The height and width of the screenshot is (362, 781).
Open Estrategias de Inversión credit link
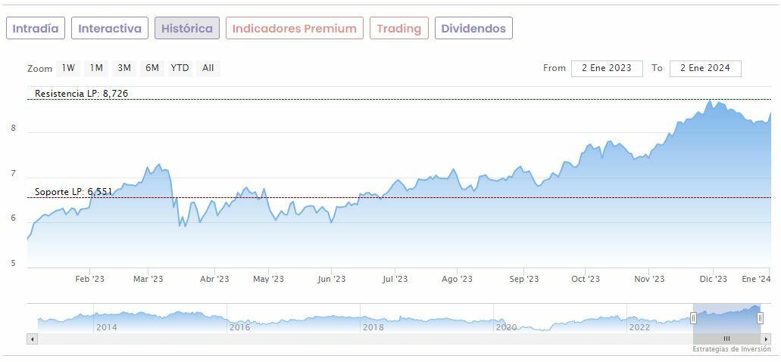pyautogui.click(x=731, y=349)
